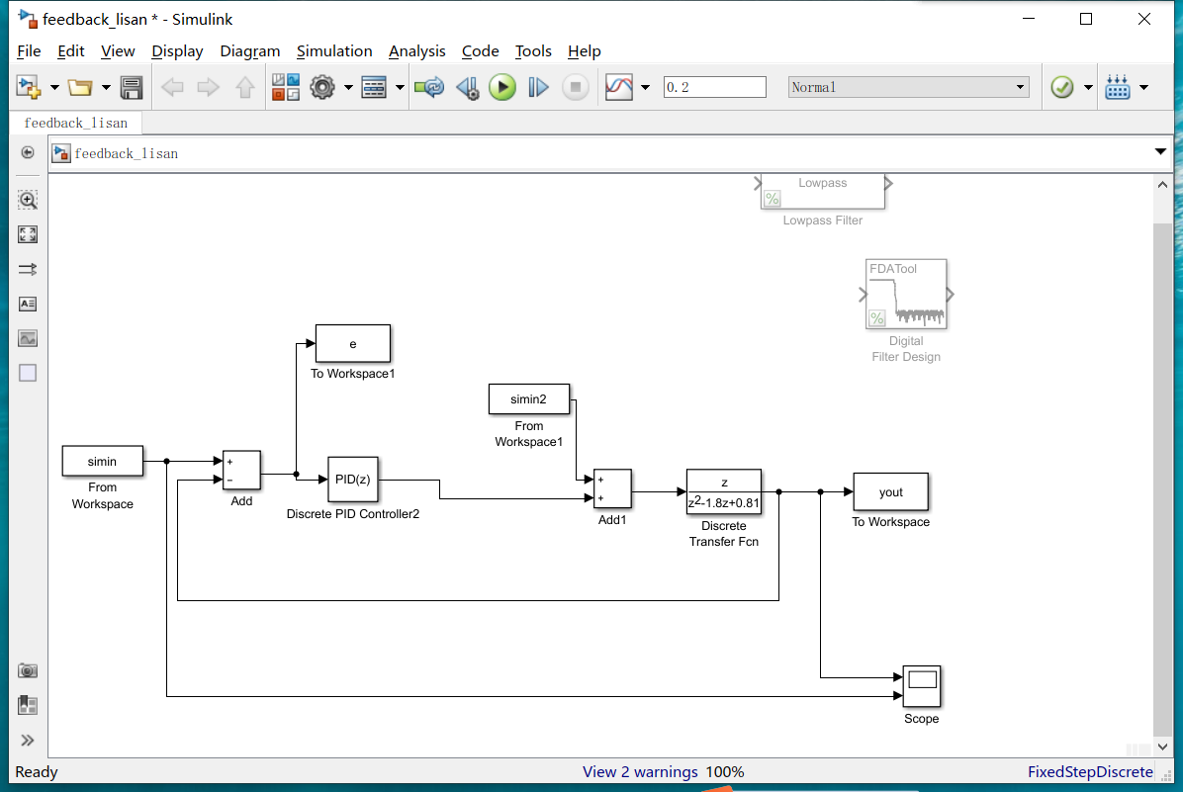
Task: Click the Model Advisor checkmark icon
Action: pos(1062,87)
